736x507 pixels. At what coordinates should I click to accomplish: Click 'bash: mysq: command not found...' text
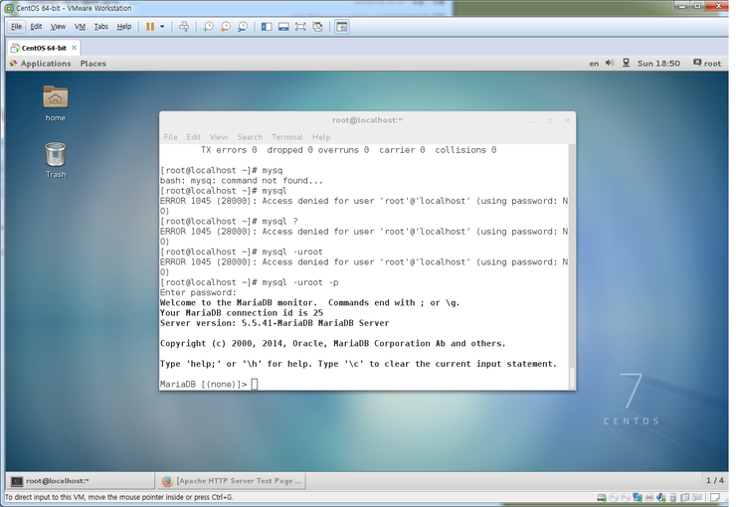tap(242, 181)
